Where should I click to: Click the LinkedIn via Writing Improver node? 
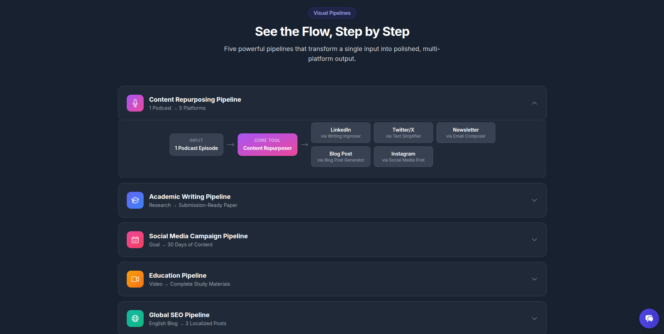(x=340, y=132)
